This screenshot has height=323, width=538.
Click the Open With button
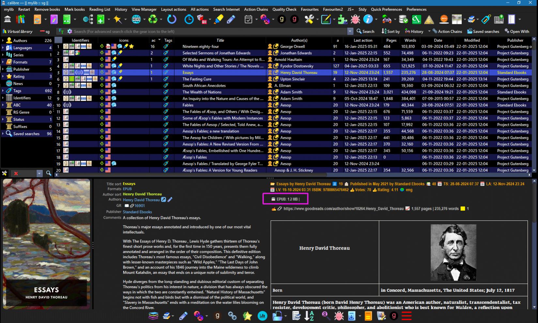click(517, 31)
